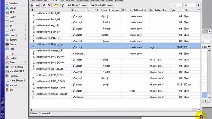
Task: Sort by Dst. Address List header
Action: click(x=160, y=10)
